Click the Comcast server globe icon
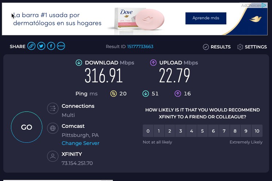This screenshot has height=181, width=272. (53, 128)
